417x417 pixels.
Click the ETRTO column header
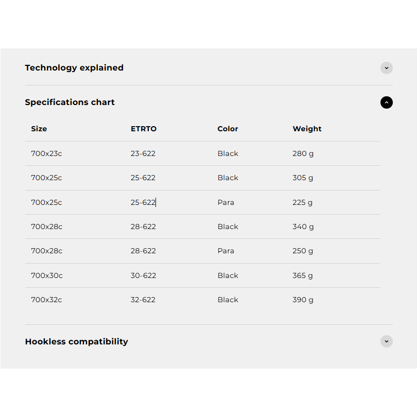coord(144,129)
